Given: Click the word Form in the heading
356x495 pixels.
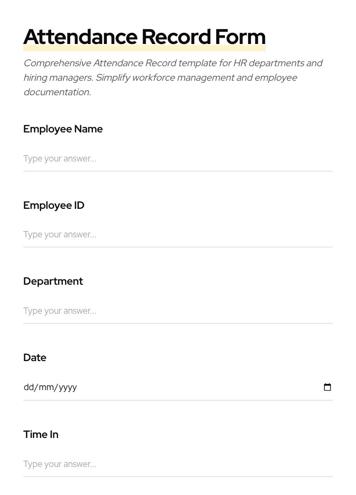Looking at the screenshot, I should click(x=240, y=37).
